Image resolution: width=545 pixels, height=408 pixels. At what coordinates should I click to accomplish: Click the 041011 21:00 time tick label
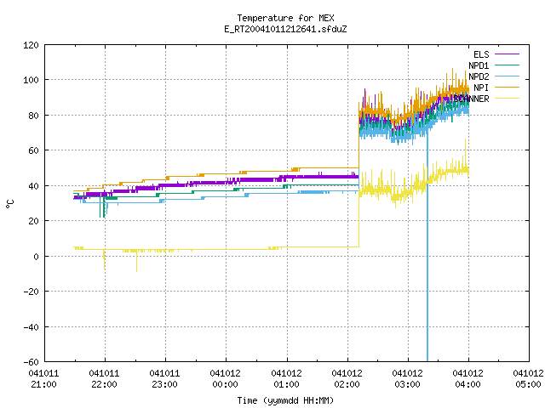coord(43,379)
